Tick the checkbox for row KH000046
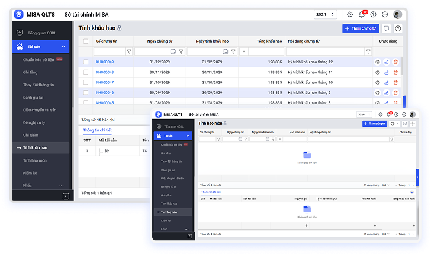 coord(86,93)
